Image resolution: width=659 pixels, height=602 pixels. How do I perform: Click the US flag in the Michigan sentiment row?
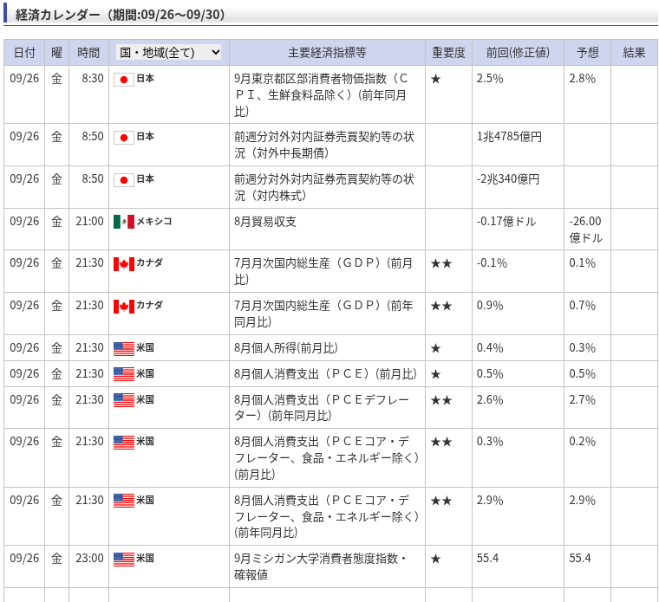click(x=124, y=559)
